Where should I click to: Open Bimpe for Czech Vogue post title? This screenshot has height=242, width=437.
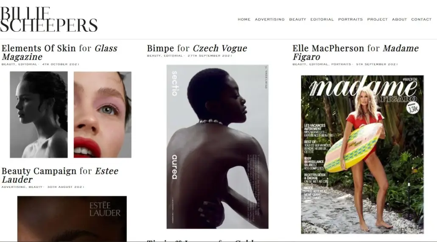[x=197, y=48]
